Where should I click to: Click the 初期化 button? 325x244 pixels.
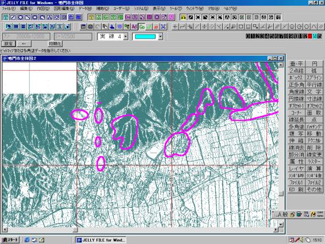(x=55, y=44)
